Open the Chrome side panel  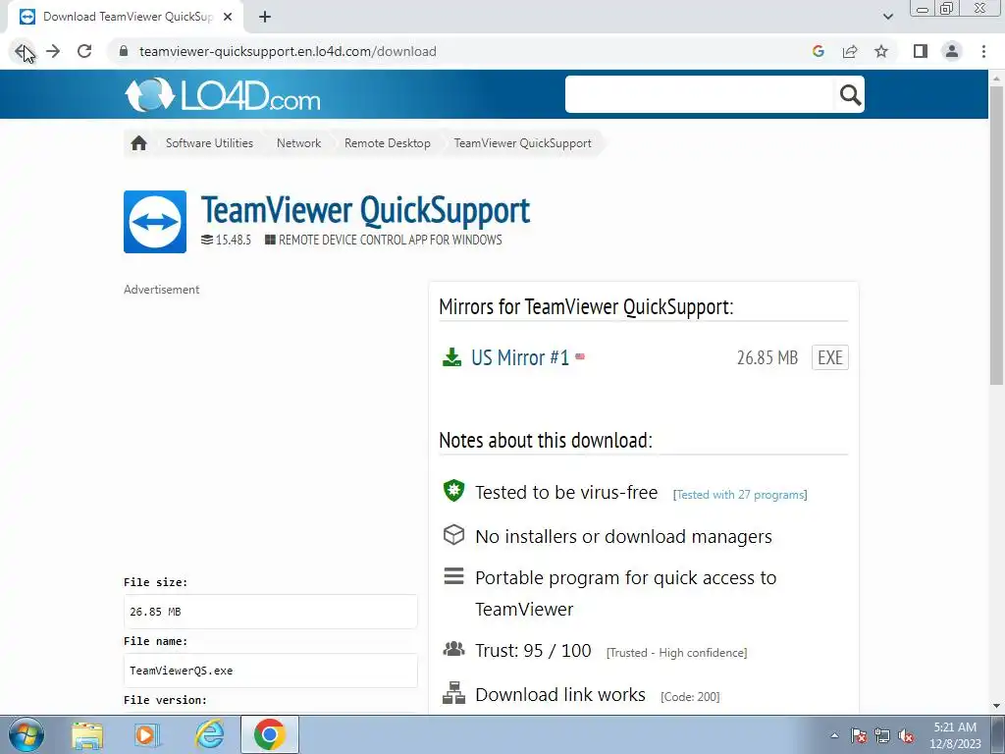tap(921, 51)
